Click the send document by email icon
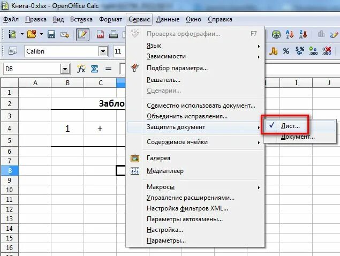The width and height of the screenshot is (340, 256). click(x=65, y=34)
